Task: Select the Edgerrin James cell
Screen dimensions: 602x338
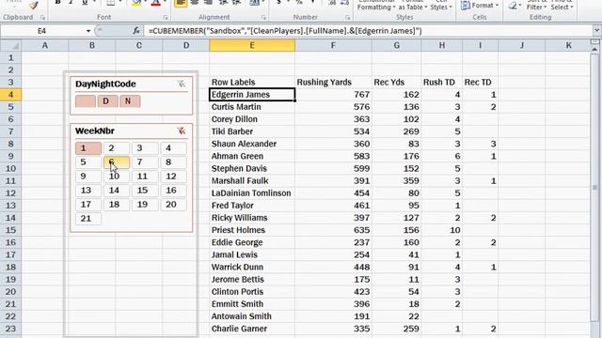Action: pyautogui.click(x=252, y=95)
